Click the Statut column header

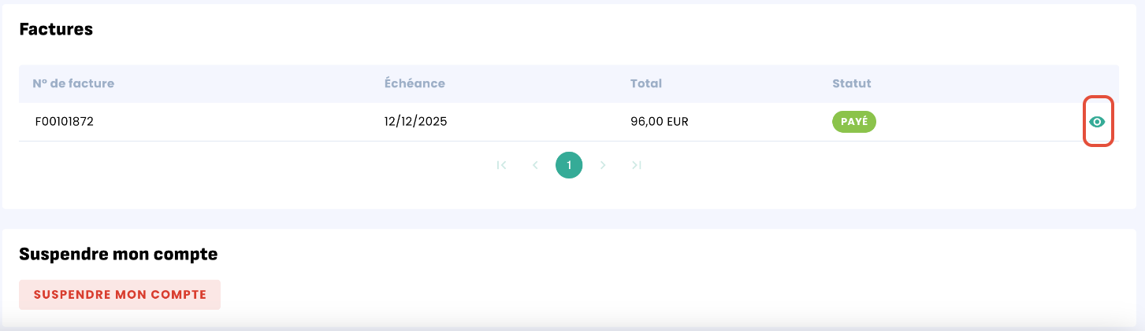tap(852, 83)
